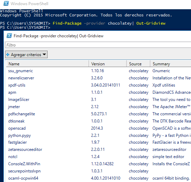Select the dtksneak package name
Screen dimensions: 191x182
coord(16,121)
